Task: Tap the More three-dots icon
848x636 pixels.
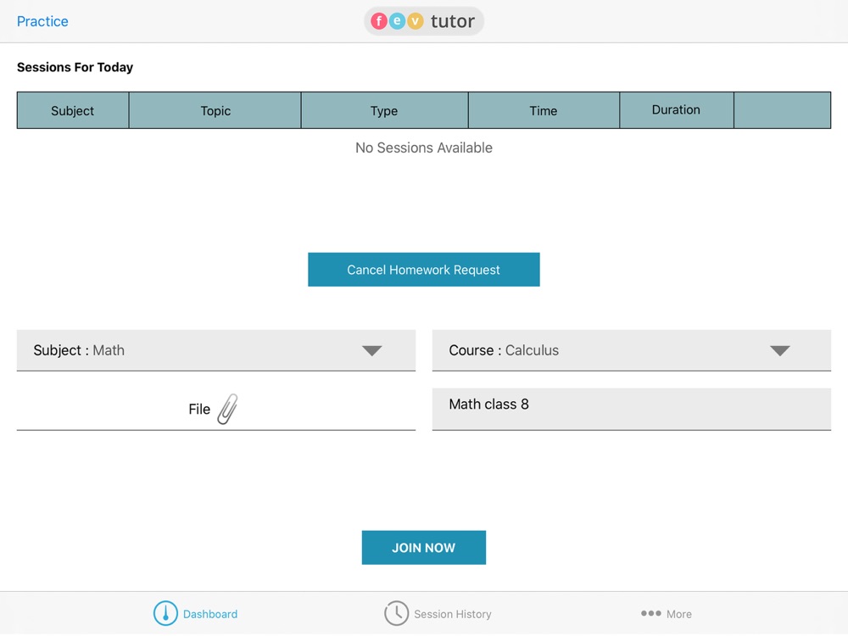Action: pyautogui.click(x=650, y=613)
